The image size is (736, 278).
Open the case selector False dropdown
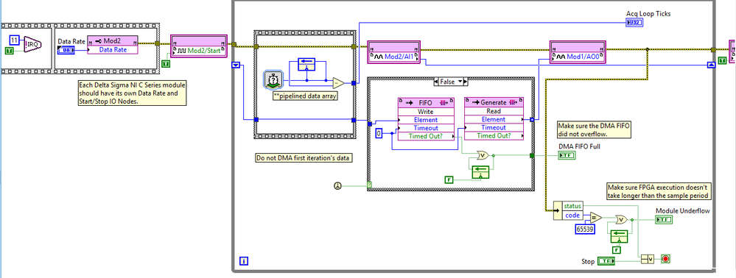click(451, 82)
